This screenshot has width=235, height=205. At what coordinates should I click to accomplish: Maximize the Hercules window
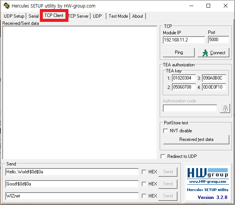pyautogui.click(x=208, y=6)
